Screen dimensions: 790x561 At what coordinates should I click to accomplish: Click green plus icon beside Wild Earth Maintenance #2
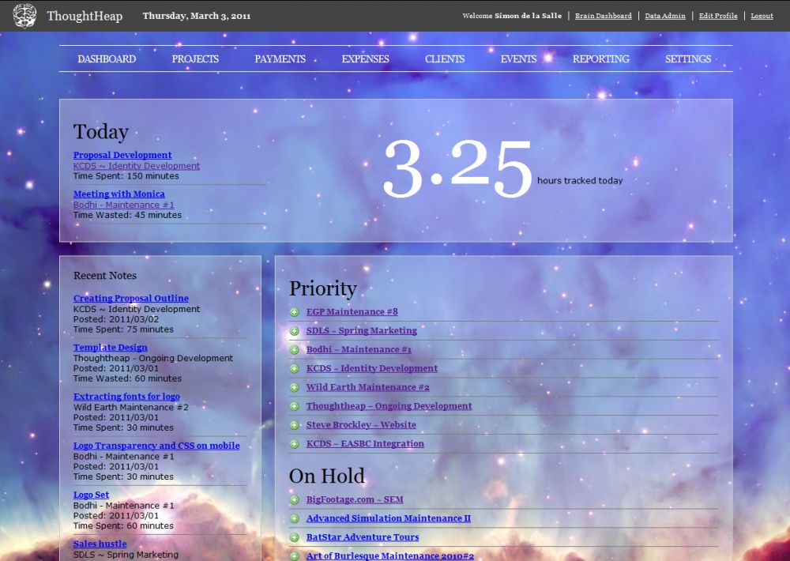(294, 388)
